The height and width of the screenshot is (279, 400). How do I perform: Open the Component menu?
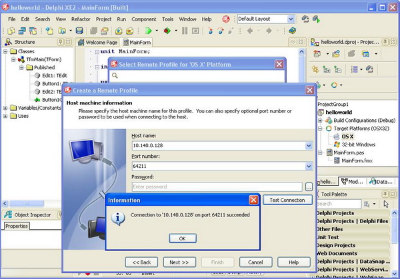tap(144, 19)
